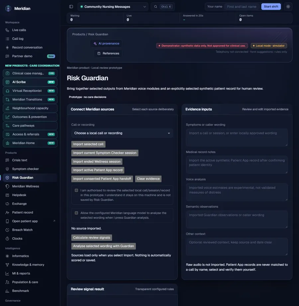Screen dimensions: 299x306
Task: Click the Open patient app phone icon
Action: tap(7, 221)
